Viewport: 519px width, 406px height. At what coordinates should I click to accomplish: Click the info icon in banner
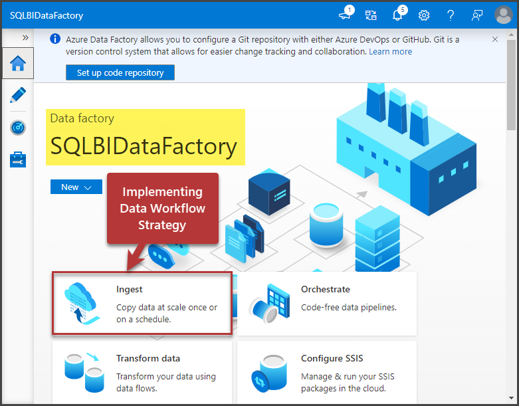[x=55, y=39]
